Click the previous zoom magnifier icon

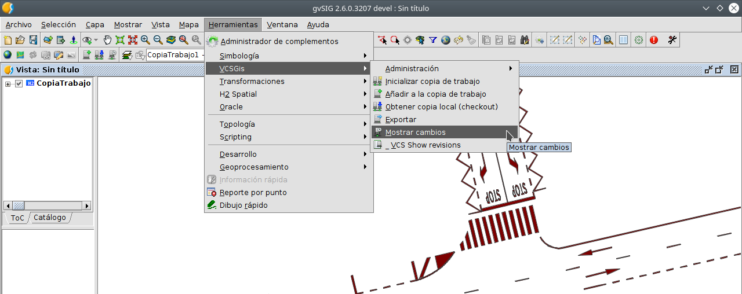click(184, 40)
